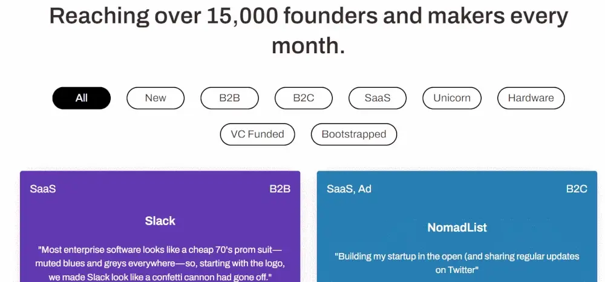Click the purple Slack card background

coord(160,226)
